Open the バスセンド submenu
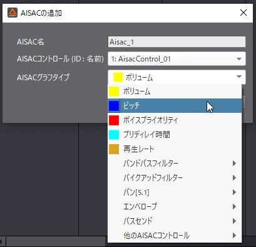 tap(175, 221)
